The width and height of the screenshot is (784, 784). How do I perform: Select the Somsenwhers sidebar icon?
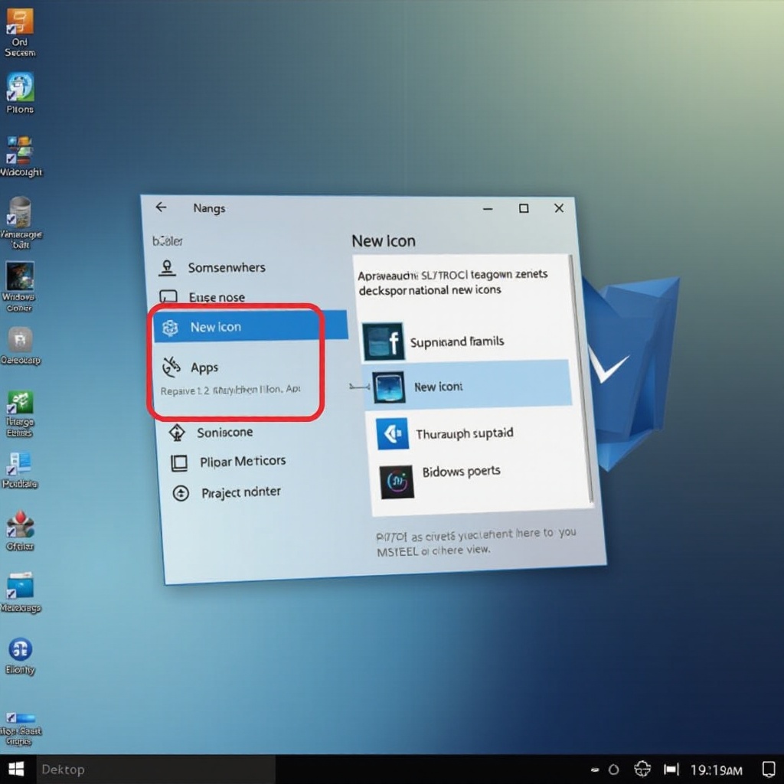(168, 268)
